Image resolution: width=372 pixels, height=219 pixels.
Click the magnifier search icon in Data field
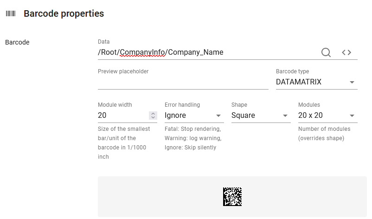coord(326,52)
